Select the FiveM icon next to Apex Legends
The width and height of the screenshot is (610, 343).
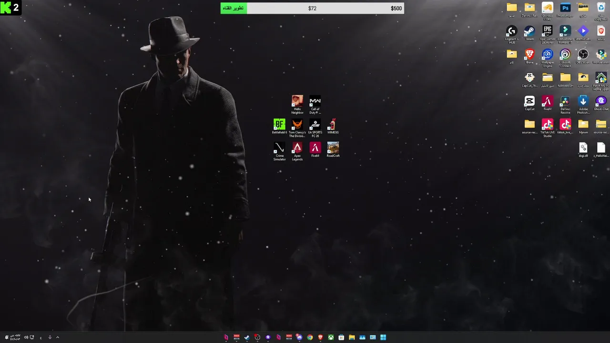pos(315,150)
